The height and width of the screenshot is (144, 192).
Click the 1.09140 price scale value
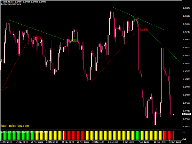tap(187, 8)
